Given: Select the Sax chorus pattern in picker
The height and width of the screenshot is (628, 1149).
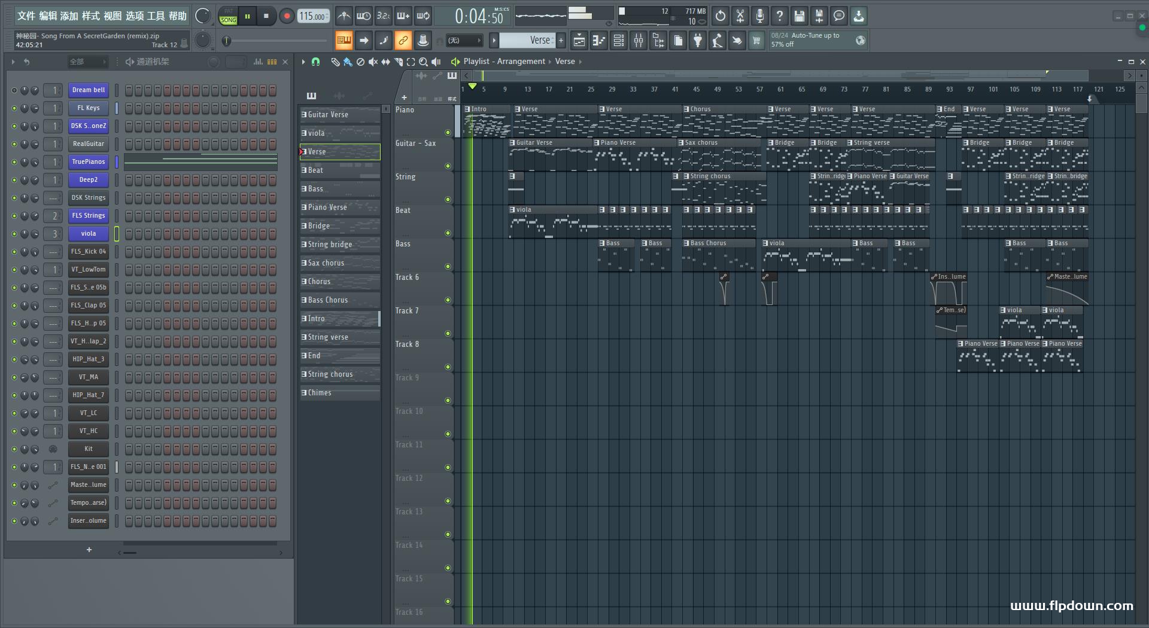Looking at the screenshot, I should click(x=340, y=263).
